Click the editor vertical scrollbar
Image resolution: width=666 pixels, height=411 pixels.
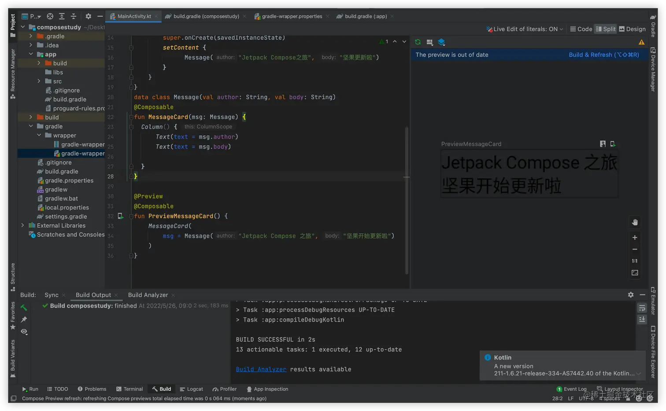pos(406,200)
